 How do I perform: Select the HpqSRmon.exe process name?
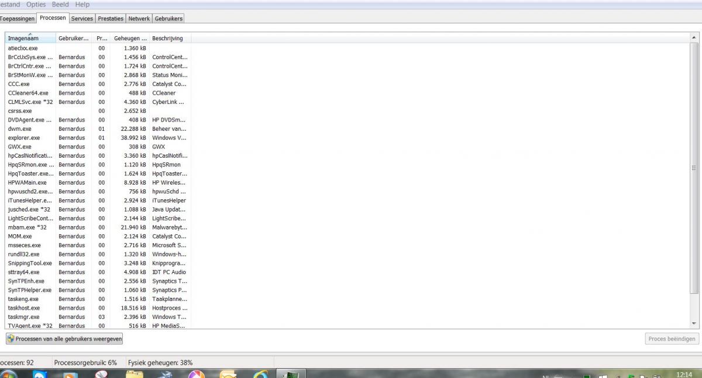[30, 165]
